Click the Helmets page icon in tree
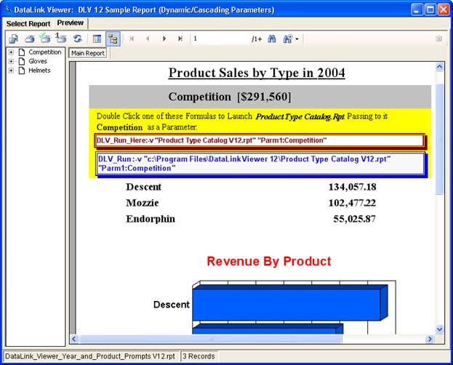This screenshot has height=365, width=453. tap(22, 71)
